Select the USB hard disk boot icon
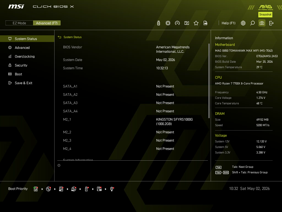Image resolution: width=282 pixels, height=212 pixels. pos(61,189)
